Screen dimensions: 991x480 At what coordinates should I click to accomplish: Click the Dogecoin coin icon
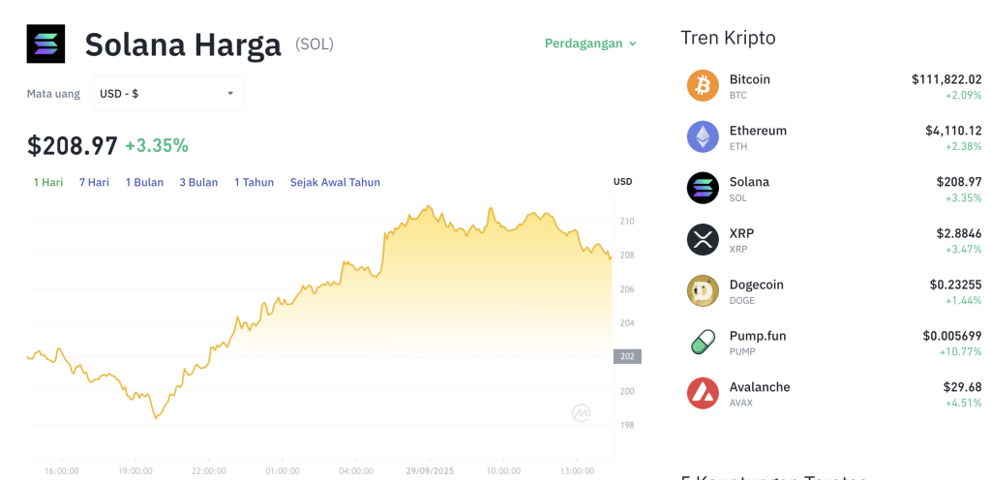point(703,290)
